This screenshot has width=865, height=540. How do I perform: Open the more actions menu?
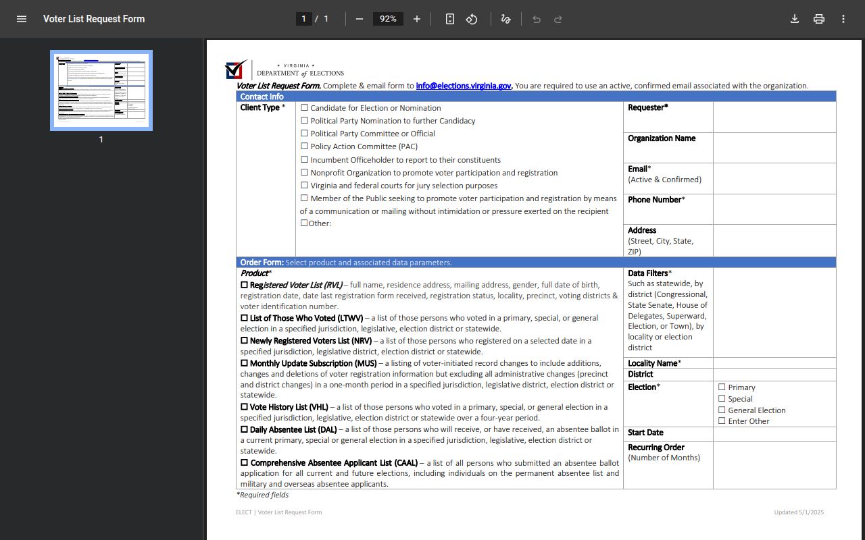843,19
